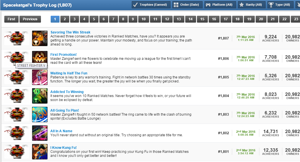
Task: Go to the Previous page
Action: click(x=30, y=19)
